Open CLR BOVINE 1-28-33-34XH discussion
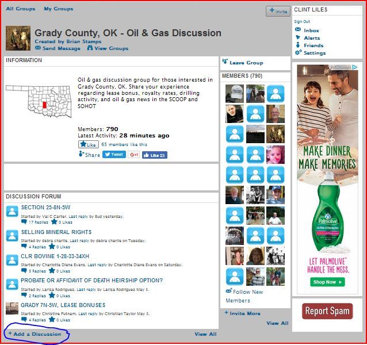 pos(55,256)
